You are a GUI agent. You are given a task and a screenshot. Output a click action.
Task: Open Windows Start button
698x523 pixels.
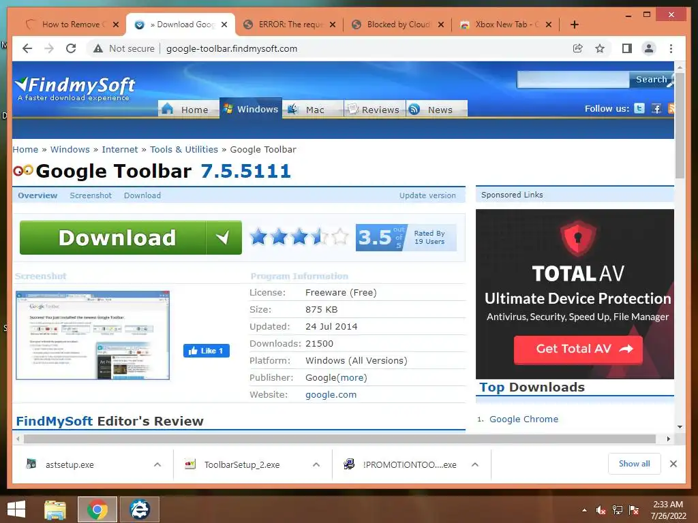coord(16,509)
